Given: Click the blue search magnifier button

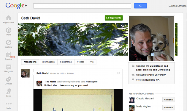Looking at the screenshot, I should click(140, 6).
